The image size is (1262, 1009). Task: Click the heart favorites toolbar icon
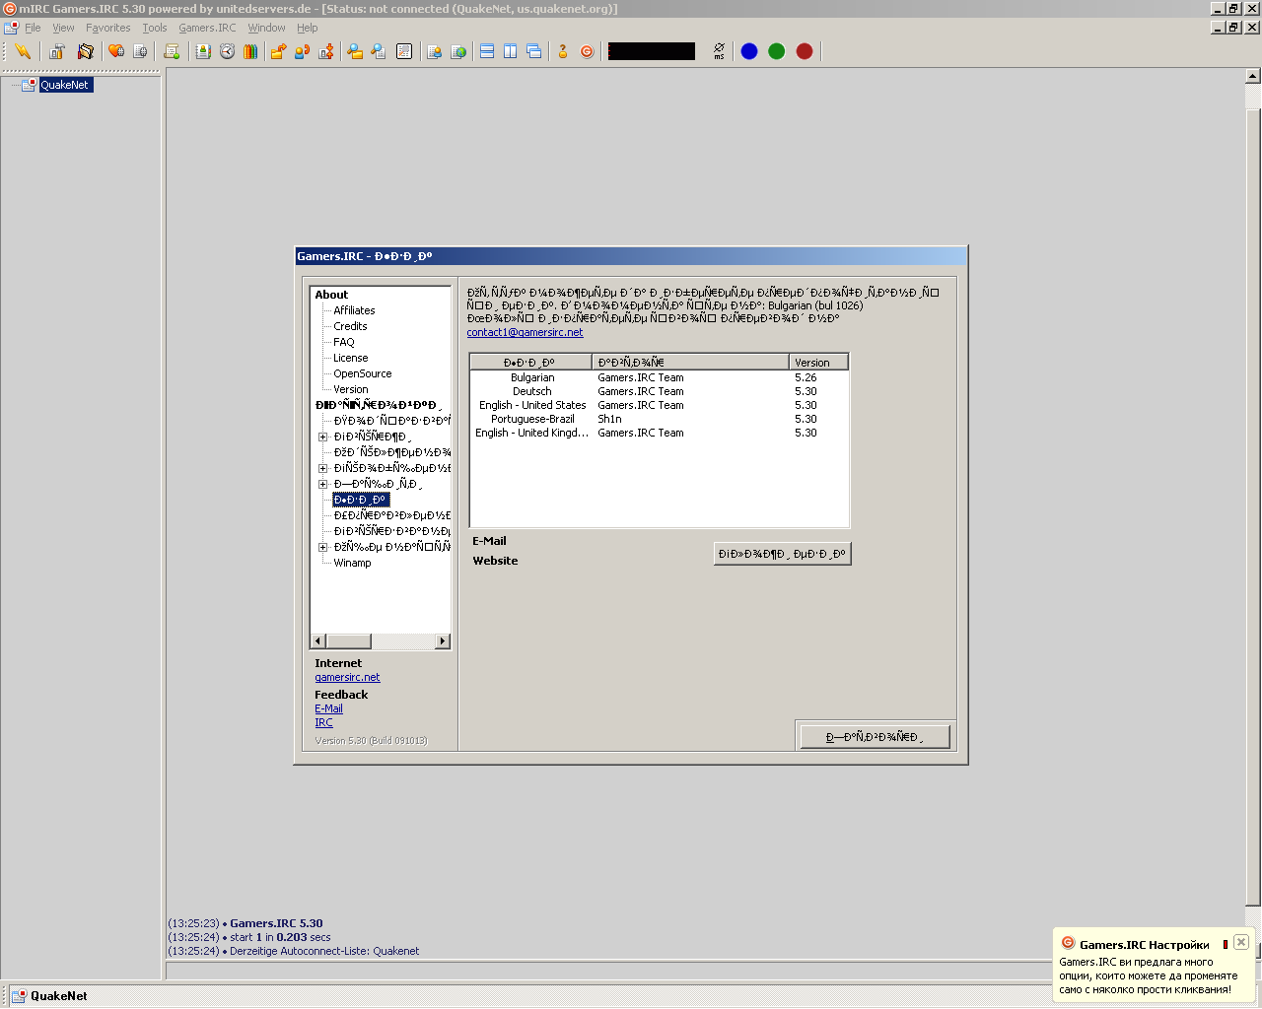coord(116,51)
